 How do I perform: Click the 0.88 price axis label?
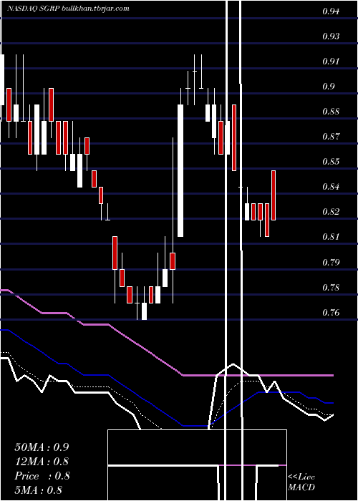tap(331, 111)
